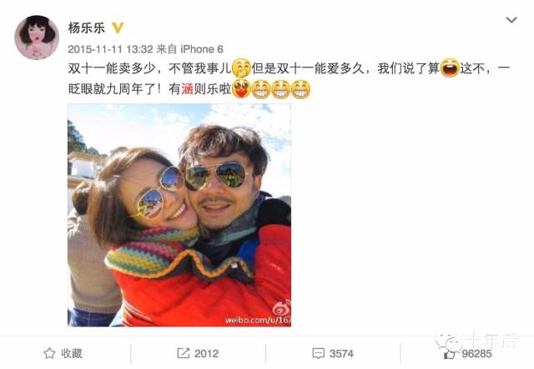Click the 收藏 label
The height and width of the screenshot is (369, 534).
[x=72, y=353]
